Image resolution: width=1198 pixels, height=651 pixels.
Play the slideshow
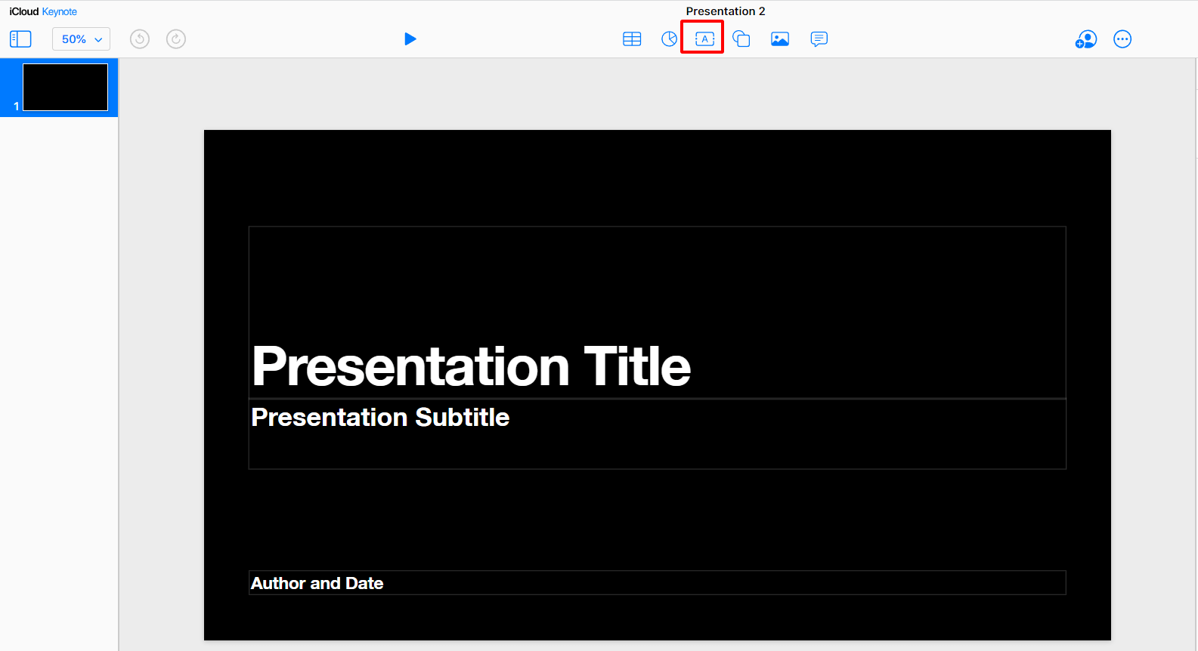click(410, 39)
